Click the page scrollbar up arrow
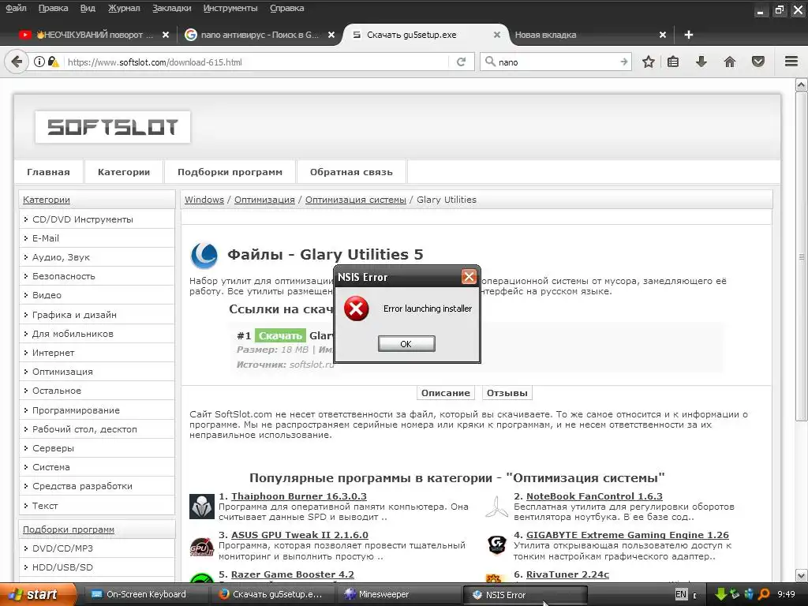Viewport: 808px width, 606px height. (802, 85)
